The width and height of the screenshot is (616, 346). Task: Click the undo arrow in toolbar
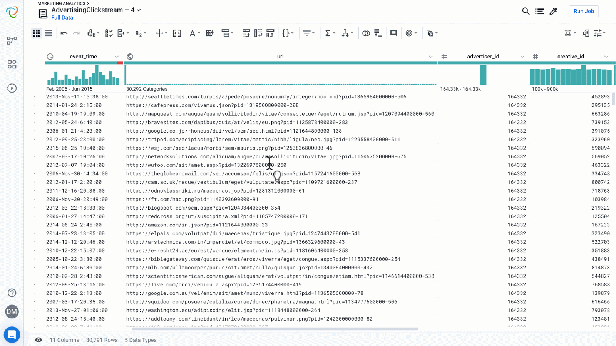[x=64, y=33]
